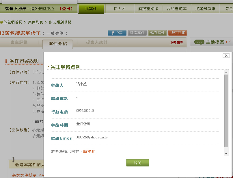Image resolution: width=233 pixels, height=178 pixels.
Task: Click the green 關閉 button
Action: coord(138,163)
